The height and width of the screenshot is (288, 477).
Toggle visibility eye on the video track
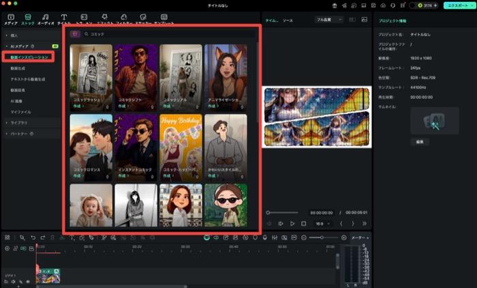pyautogui.click(x=28, y=282)
